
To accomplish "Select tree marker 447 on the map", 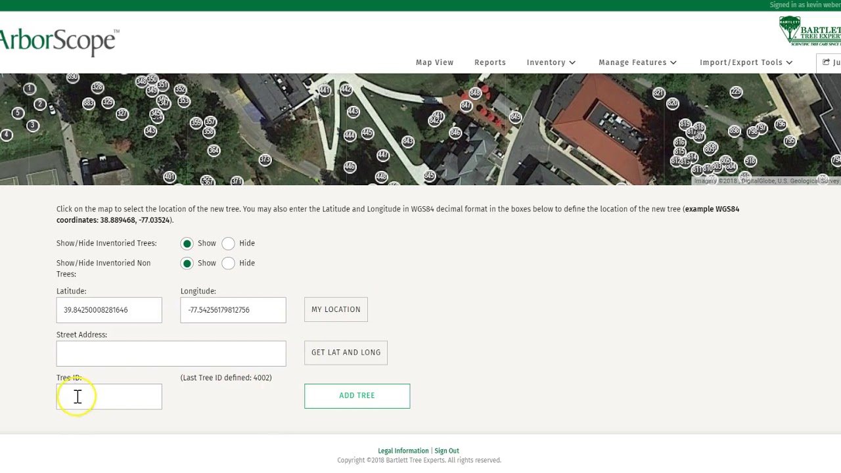I will point(383,155).
